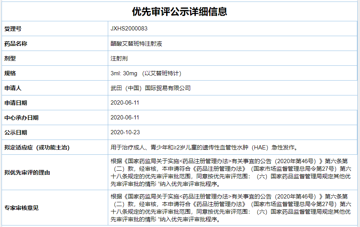Click the 规格 row label

coord(10,73)
